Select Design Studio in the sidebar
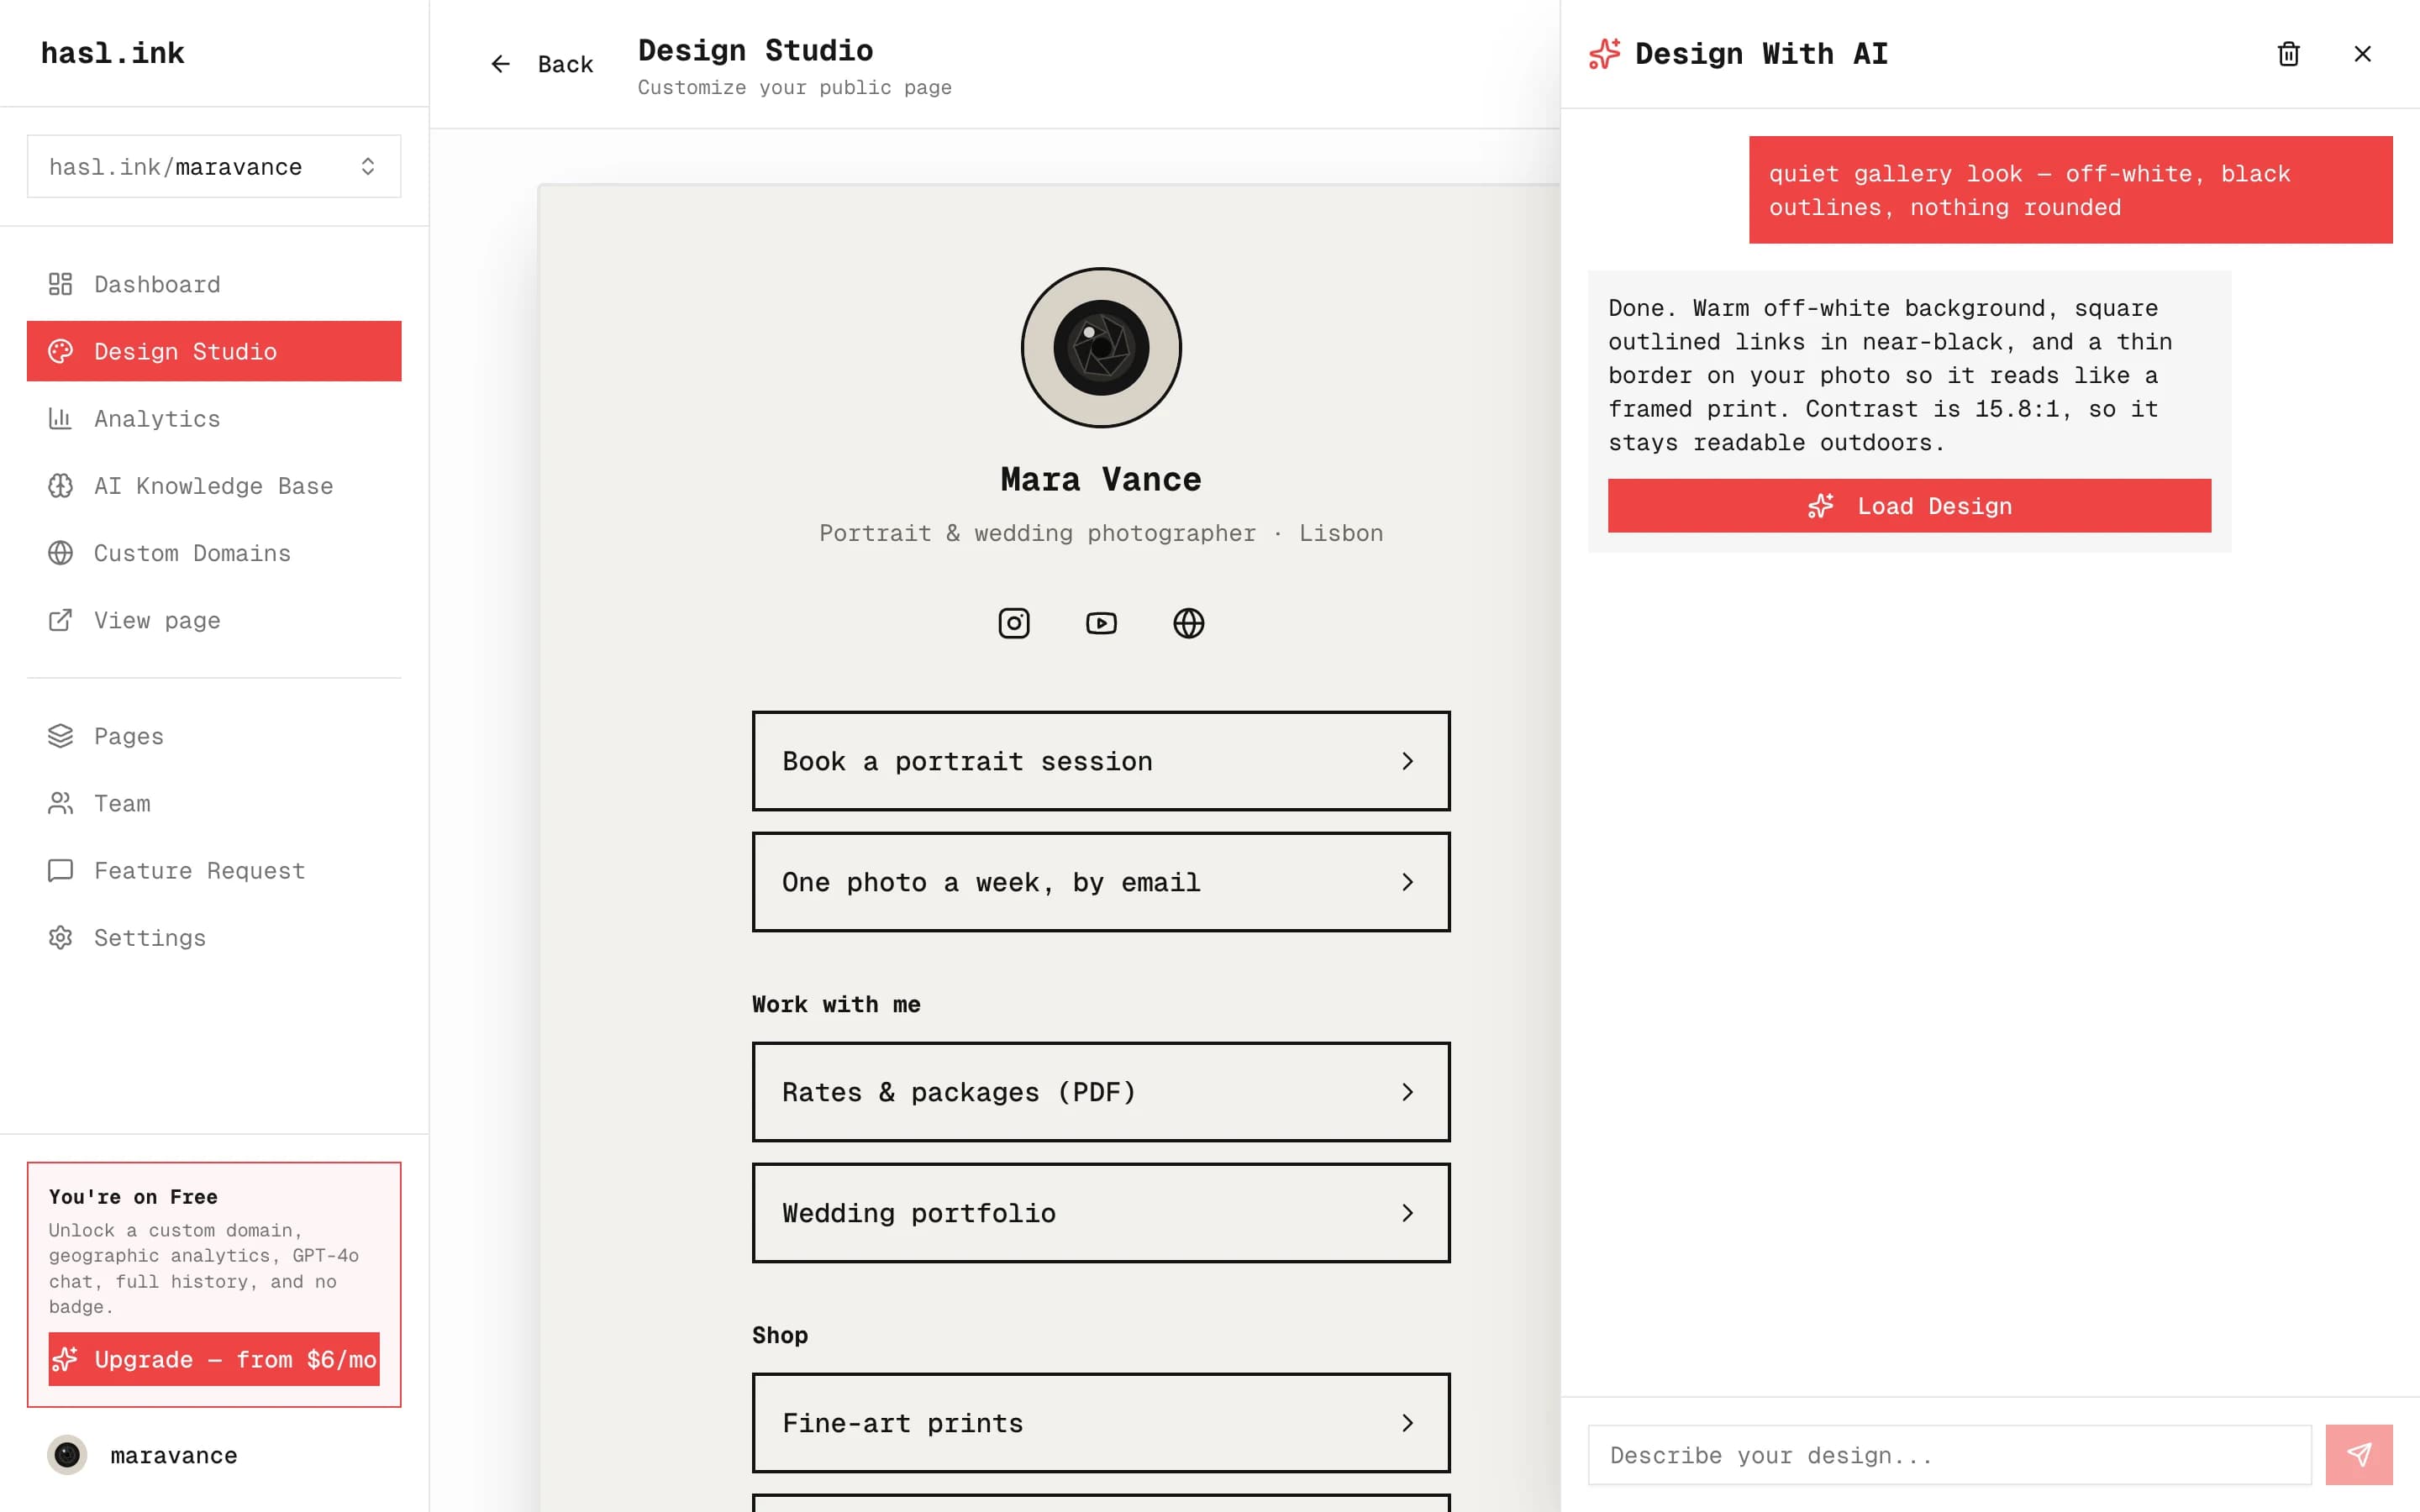The height and width of the screenshot is (1512, 2420). coord(214,351)
